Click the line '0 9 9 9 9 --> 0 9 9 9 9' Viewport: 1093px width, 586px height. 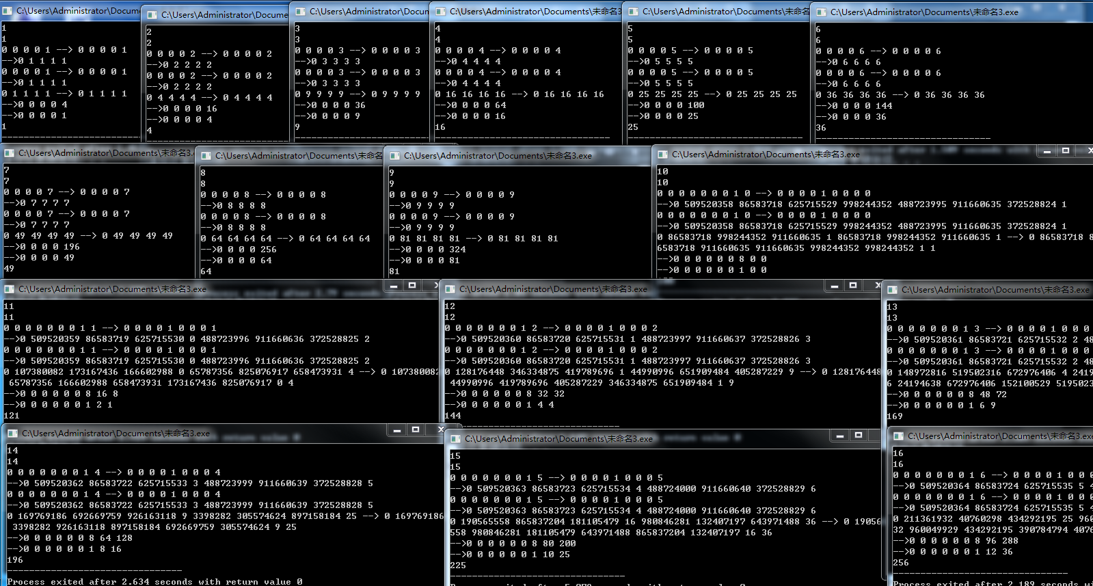pos(357,94)
